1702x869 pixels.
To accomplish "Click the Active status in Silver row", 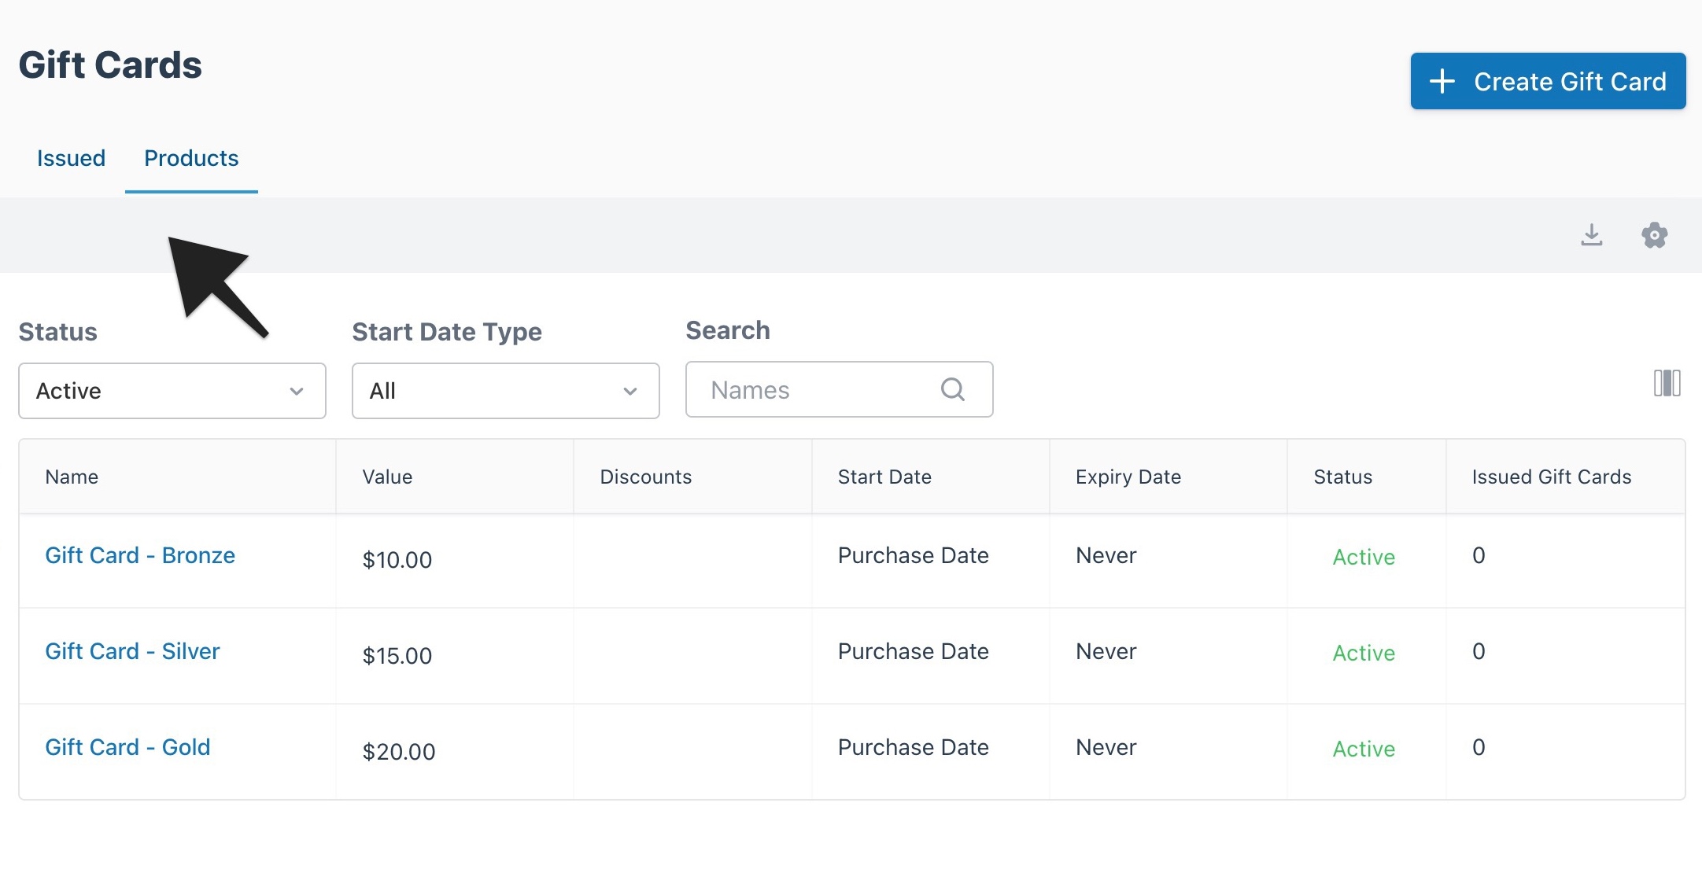I will pyautogui.click(x=1364, y=653).
